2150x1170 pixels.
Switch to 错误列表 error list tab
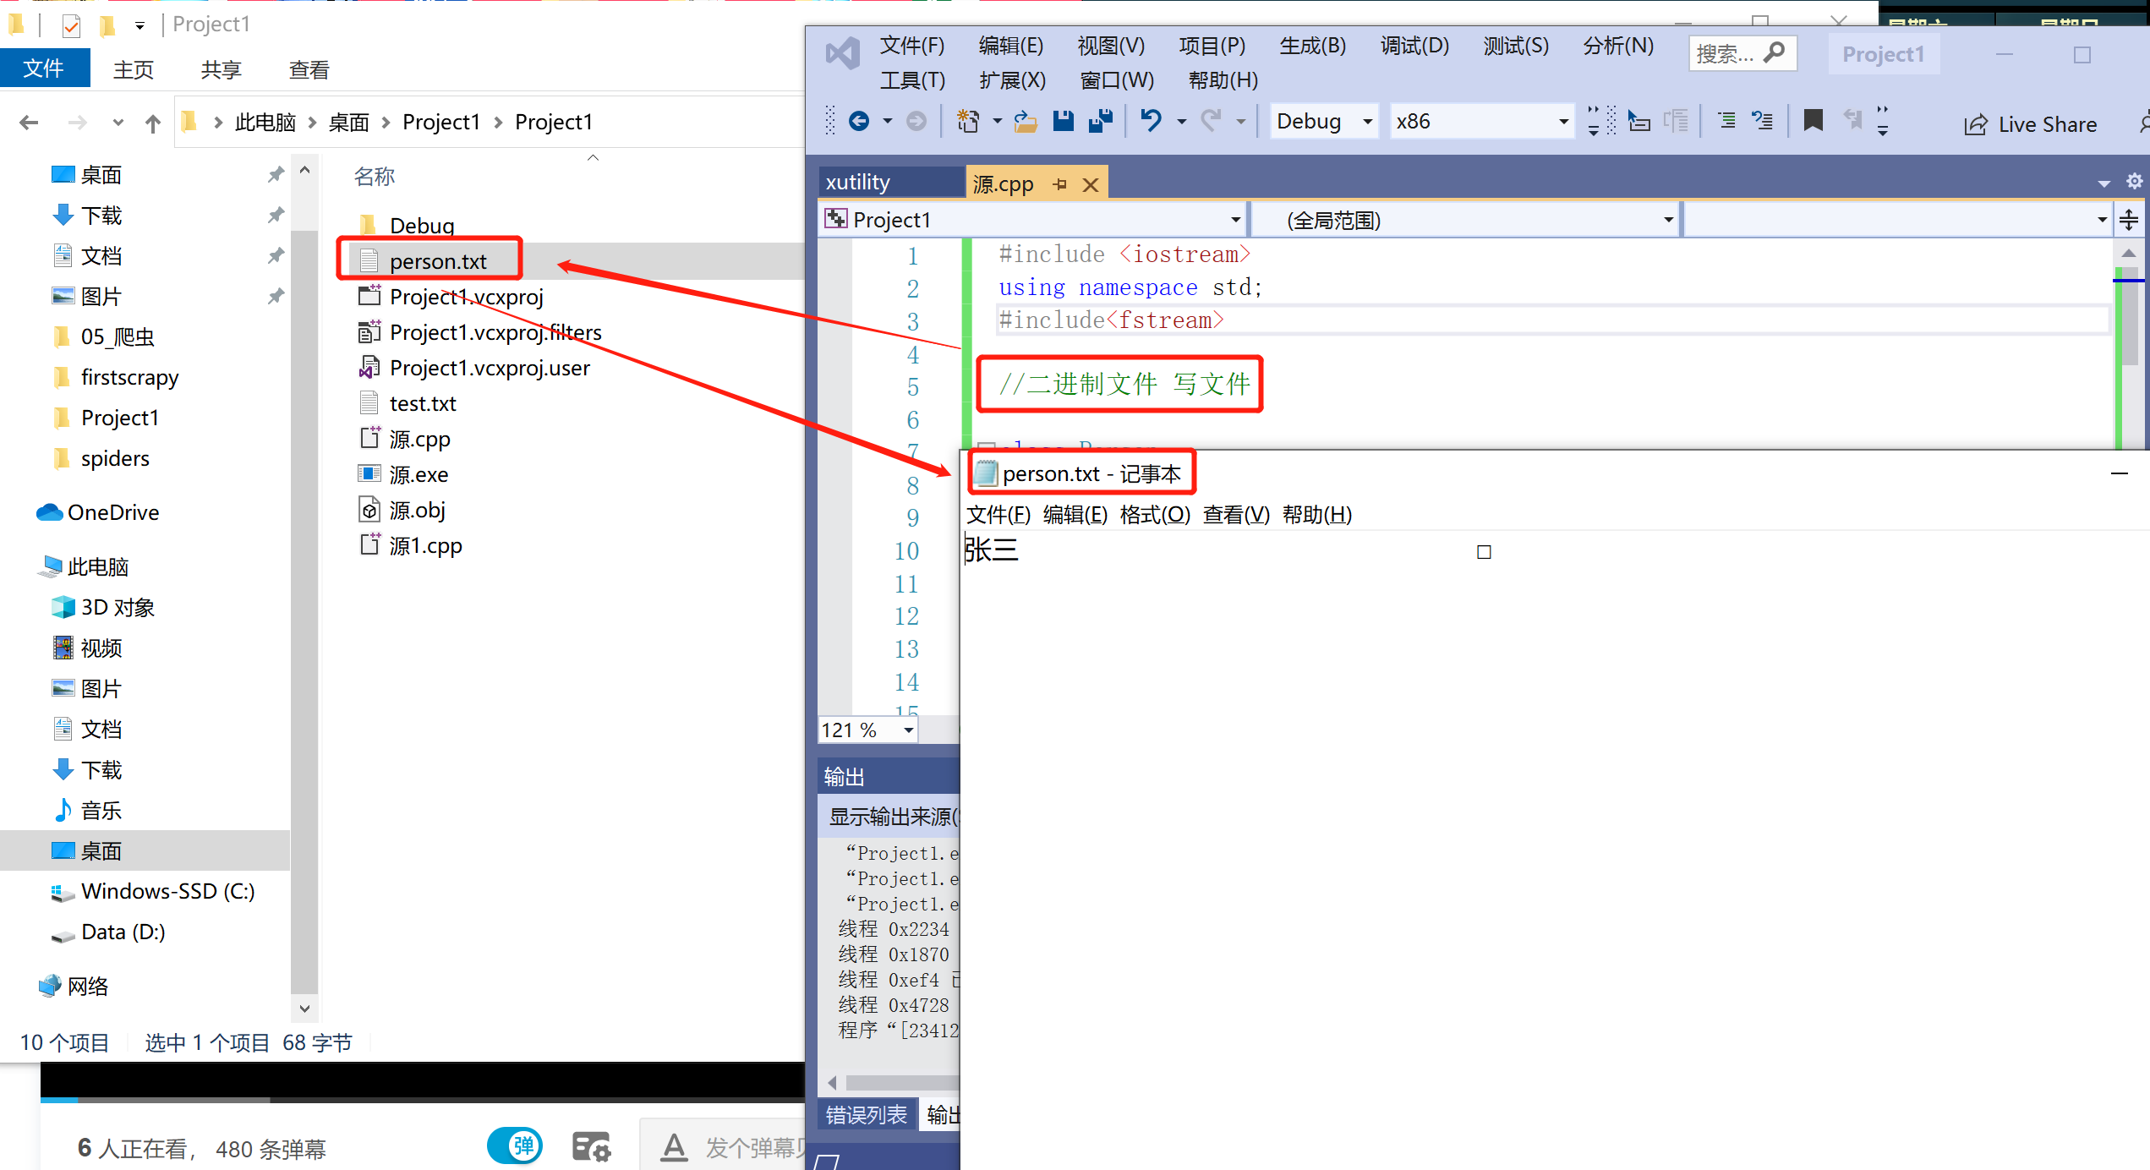(x=866, y=1115)
